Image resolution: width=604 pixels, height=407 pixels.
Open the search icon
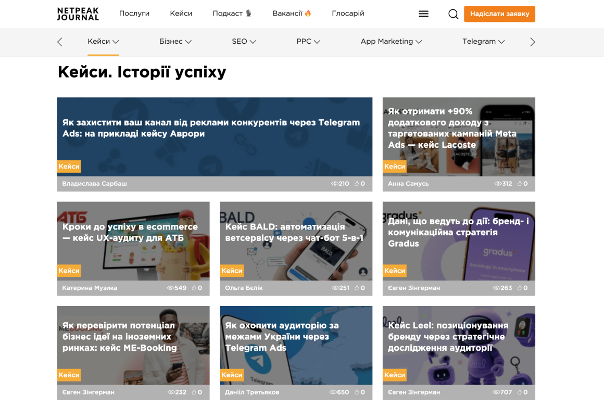[x=453, y=14]
